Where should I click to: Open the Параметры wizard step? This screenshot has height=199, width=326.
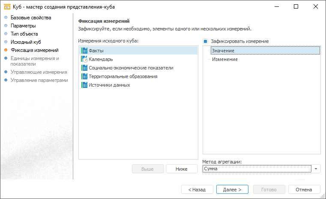(x=23, y=26)
